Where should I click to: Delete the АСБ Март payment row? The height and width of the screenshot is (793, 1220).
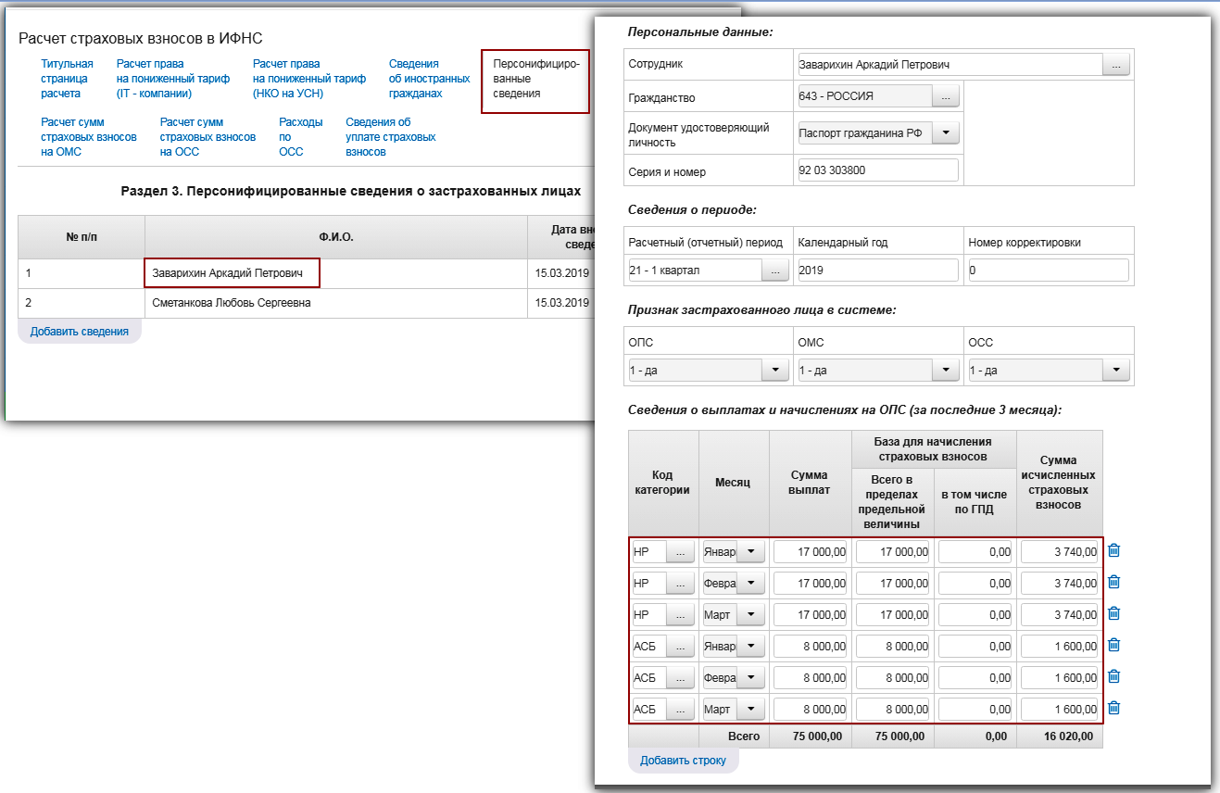point(1114,708)
